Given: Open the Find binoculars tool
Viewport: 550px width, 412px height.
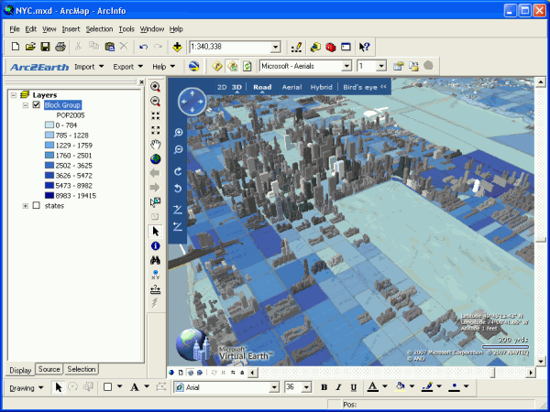Looking at the screenshot, I should pyautogui.click(x=156, y=260).
